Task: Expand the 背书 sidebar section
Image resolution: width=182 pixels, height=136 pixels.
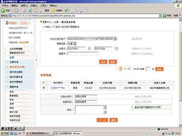Action: (5, 100)
